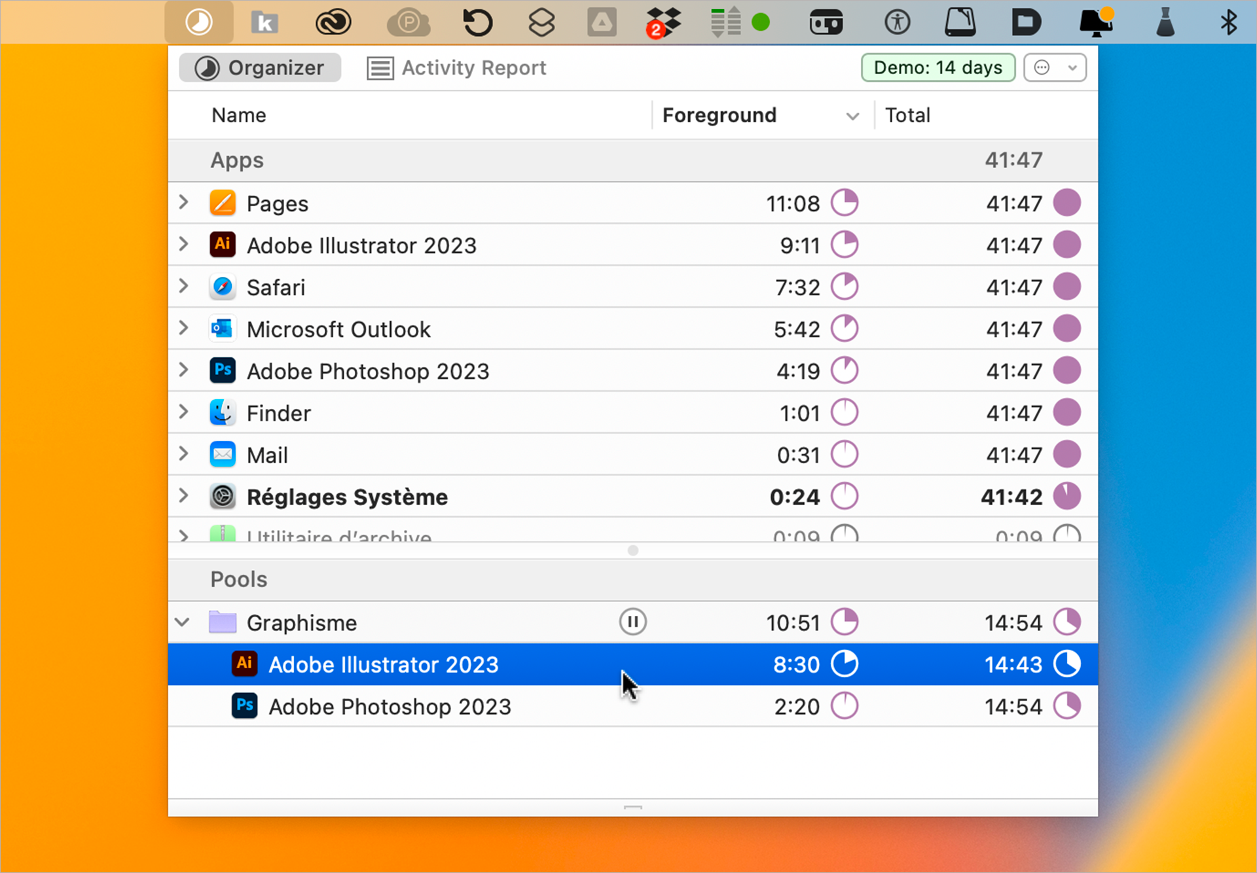1257x873 pixels.
Task: Click the Klokki 'k' menu bar icon
Action: point(264,22)
